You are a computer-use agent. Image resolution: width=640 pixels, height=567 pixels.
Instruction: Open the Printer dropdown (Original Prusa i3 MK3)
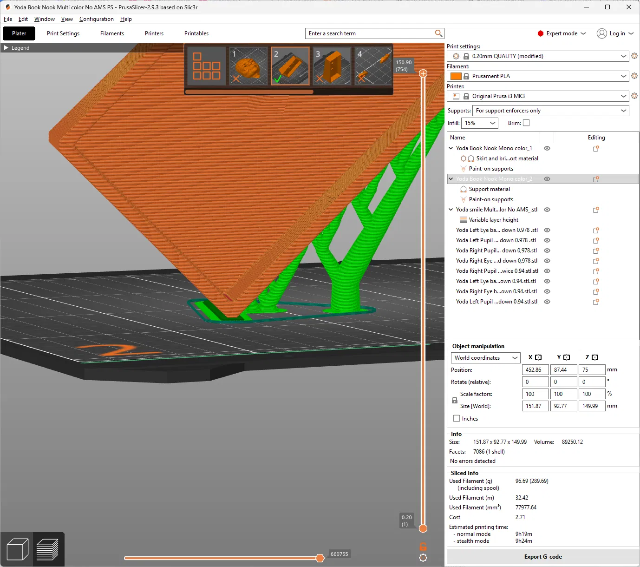pyautogui.click(x=538, y=96)
